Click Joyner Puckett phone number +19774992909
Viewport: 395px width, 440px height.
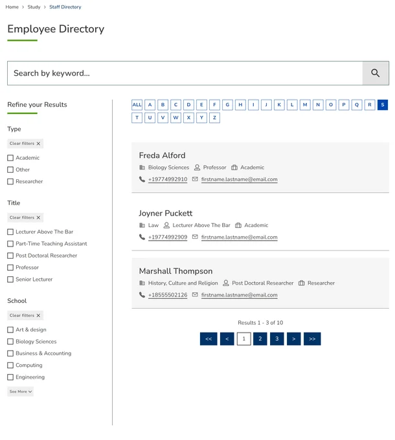[x=168, y=237]
